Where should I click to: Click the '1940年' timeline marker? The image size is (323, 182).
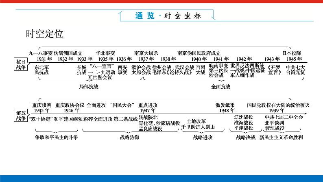(199, 59)
